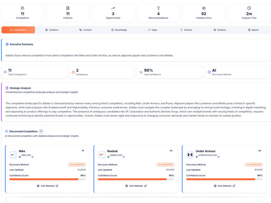Click the Opportunities stat card

click(x=113, y=13)
